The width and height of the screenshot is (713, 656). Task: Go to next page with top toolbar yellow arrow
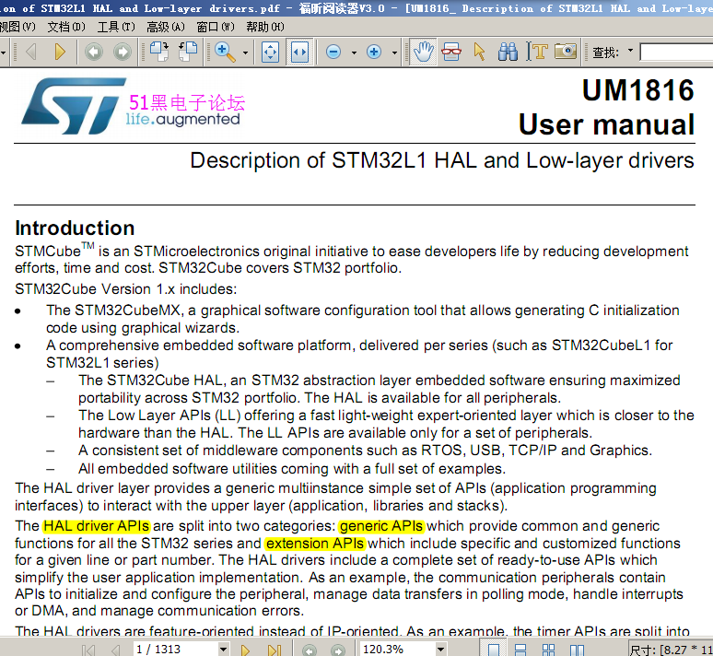click(60, 52)
